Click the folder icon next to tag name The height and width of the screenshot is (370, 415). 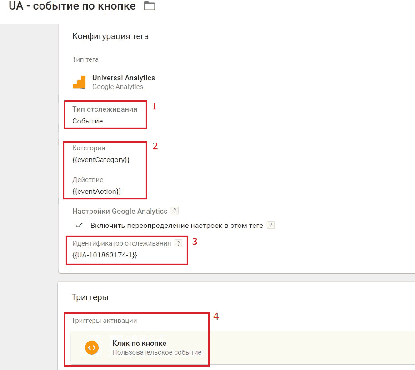point(149,6)
